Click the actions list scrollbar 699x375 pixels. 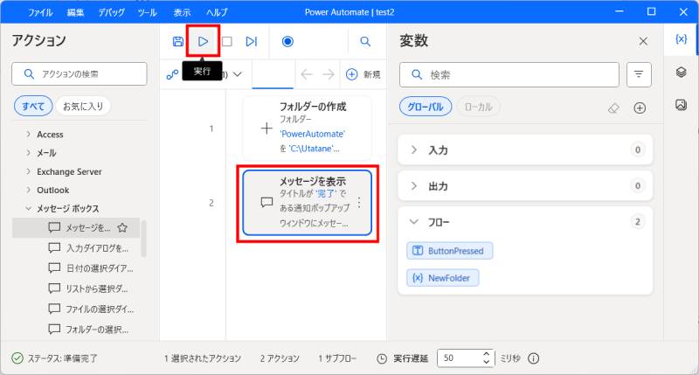143,239
